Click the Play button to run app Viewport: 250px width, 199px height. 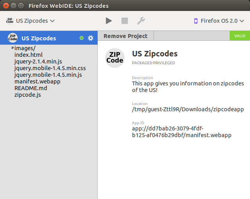pos(109,21)
